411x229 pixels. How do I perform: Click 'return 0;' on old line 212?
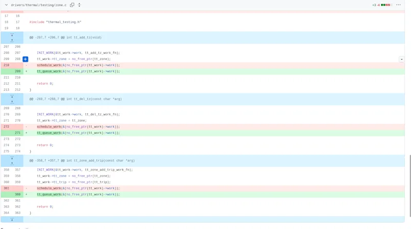45,84
